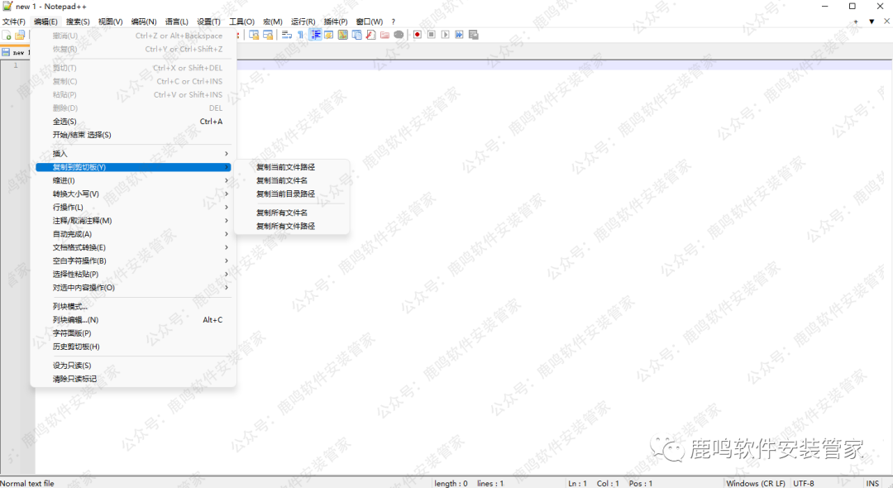The image size is (893, 488).
Task: Click the Stop Recording macro icon
Action: 431,35
